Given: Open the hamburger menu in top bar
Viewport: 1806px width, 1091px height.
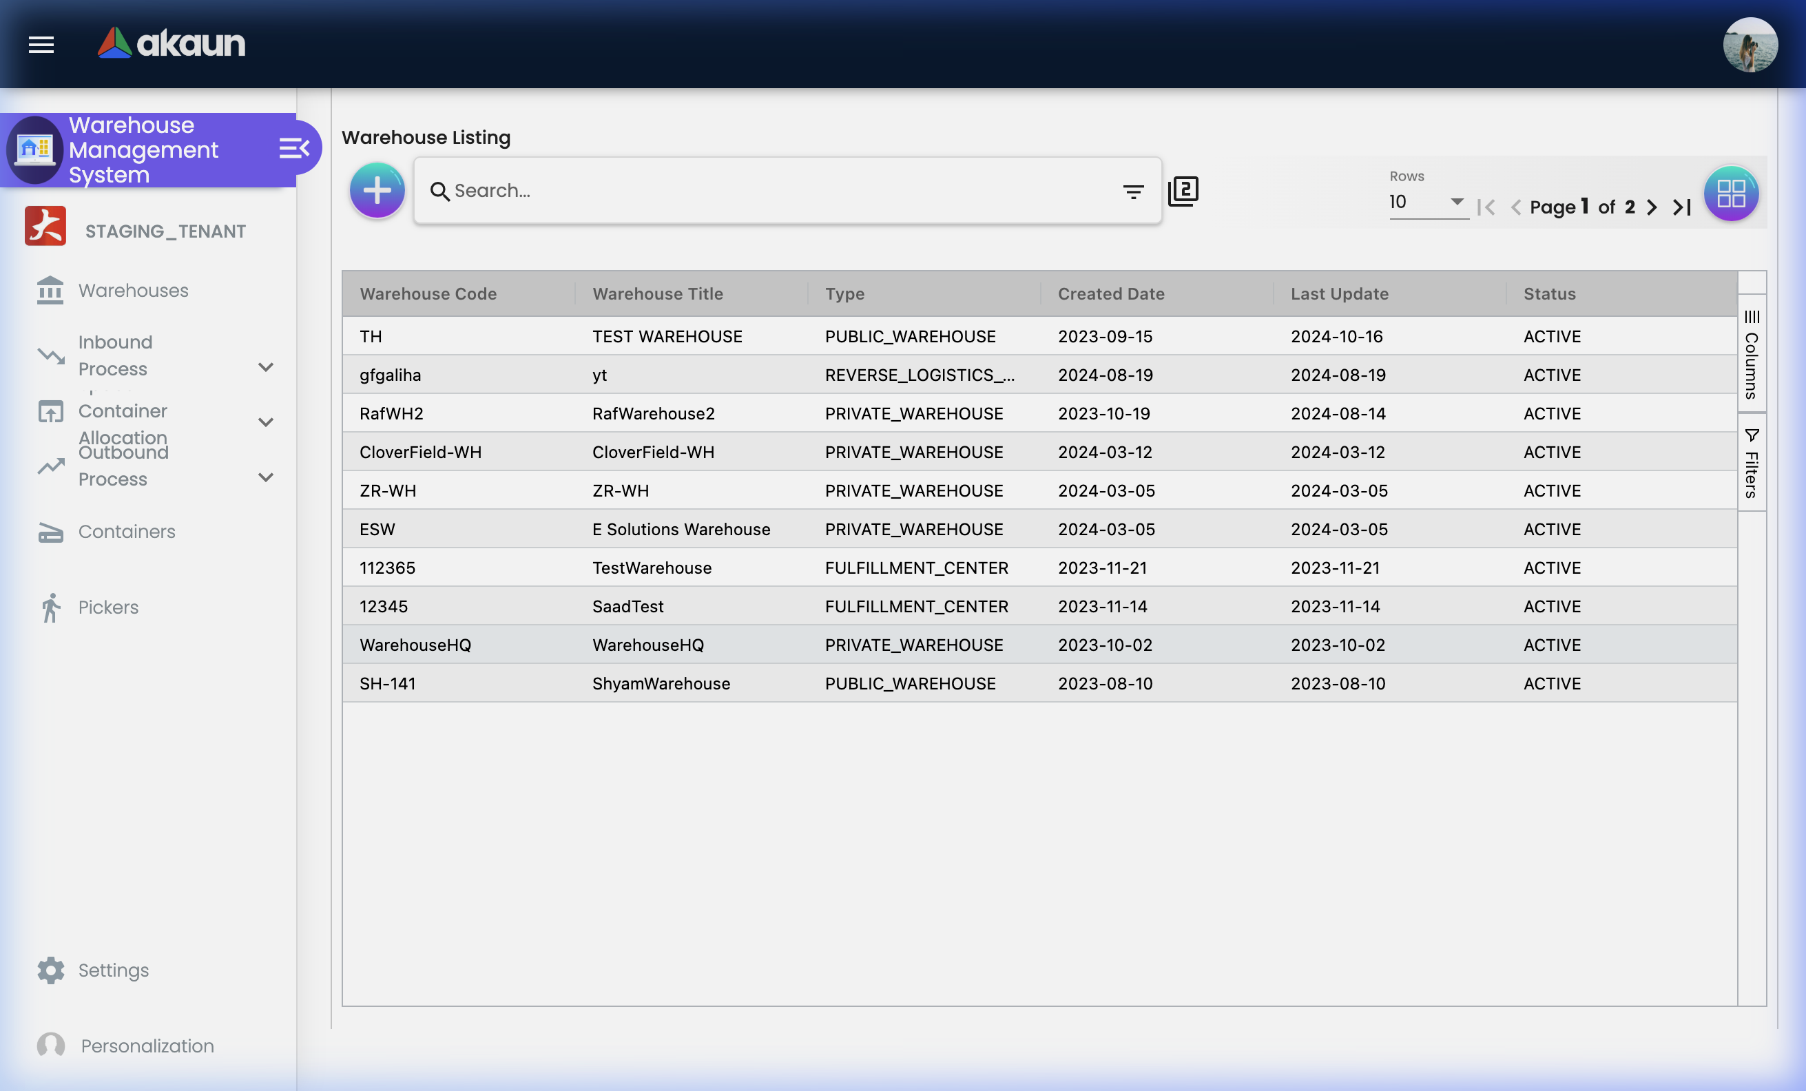Looking at the screenshot, I should pyautogui.click(x=41, y=45).
